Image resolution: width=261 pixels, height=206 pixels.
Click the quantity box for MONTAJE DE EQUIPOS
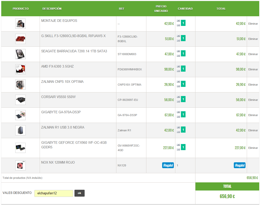tap(183, 23)
